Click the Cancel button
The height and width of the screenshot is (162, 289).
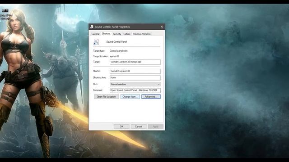click(x=139, y=126)
